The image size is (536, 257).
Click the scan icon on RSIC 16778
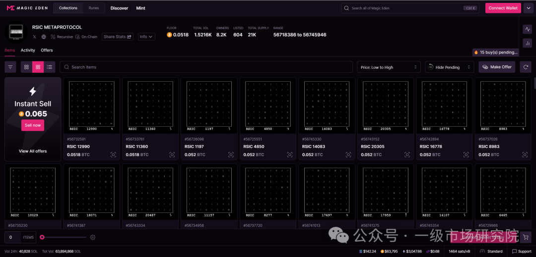(466, 155)
